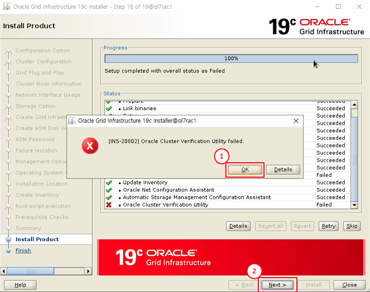Click the Cluster Node Information step
Screen dimensions: 370x292
coord(48,84)
